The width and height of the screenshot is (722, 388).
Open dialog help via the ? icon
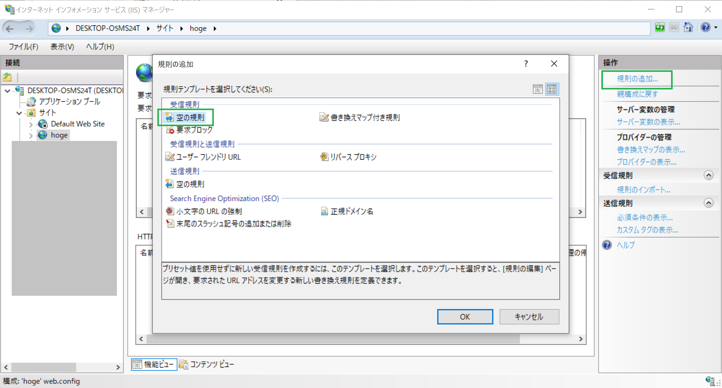[x=526, y=64]
